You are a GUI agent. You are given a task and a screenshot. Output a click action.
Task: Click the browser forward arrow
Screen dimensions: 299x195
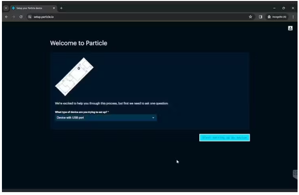point(13,17)
